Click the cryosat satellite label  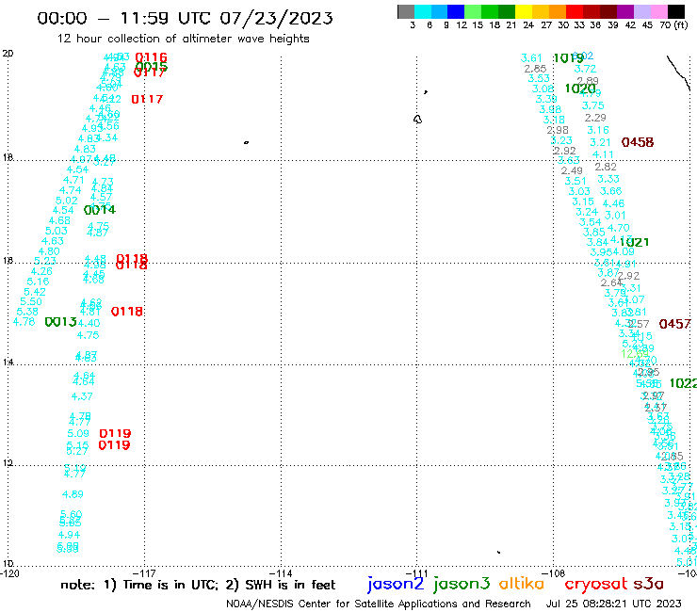[595, 584]
